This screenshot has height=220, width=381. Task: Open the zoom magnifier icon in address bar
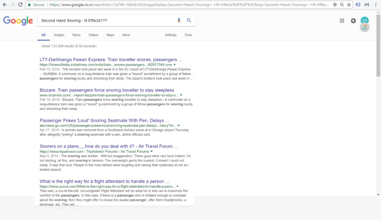tap(342, 5)
